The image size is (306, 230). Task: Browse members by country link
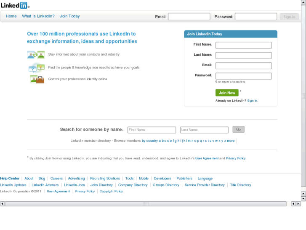(150, 141)
